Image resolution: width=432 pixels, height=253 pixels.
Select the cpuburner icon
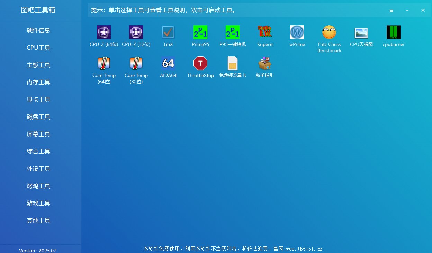coord(394,32)
